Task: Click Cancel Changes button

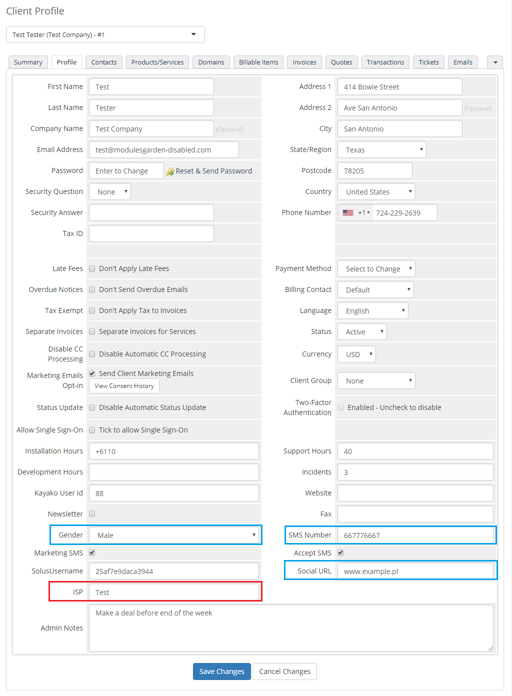Action: [x=284, y=671]
